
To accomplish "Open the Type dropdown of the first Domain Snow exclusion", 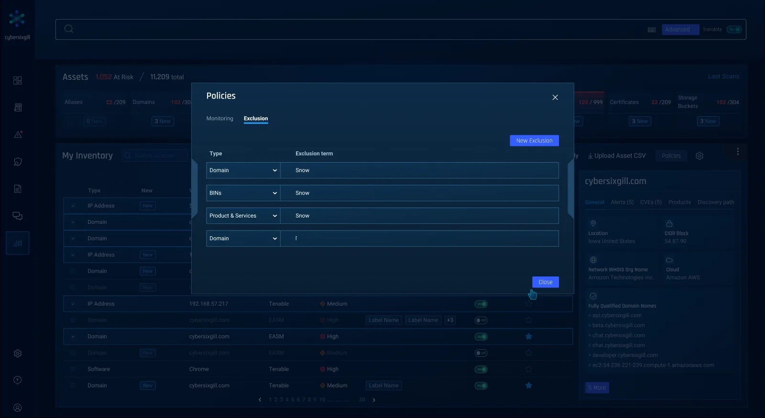I will (243, 170).
